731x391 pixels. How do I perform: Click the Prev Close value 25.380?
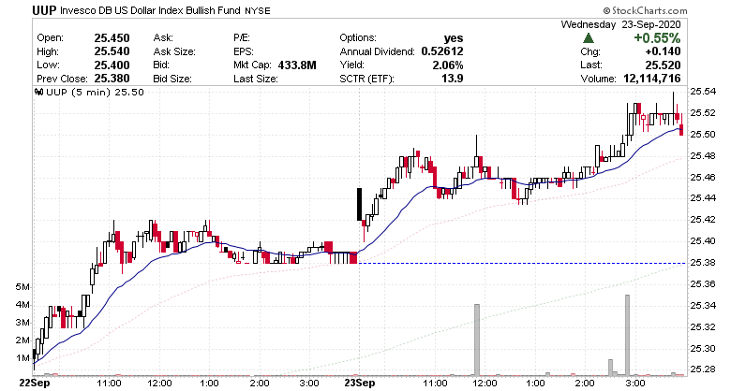[112, 79]
